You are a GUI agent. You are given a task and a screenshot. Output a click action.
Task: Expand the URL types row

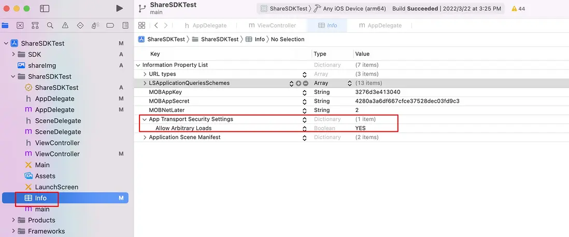coord(145,74)
